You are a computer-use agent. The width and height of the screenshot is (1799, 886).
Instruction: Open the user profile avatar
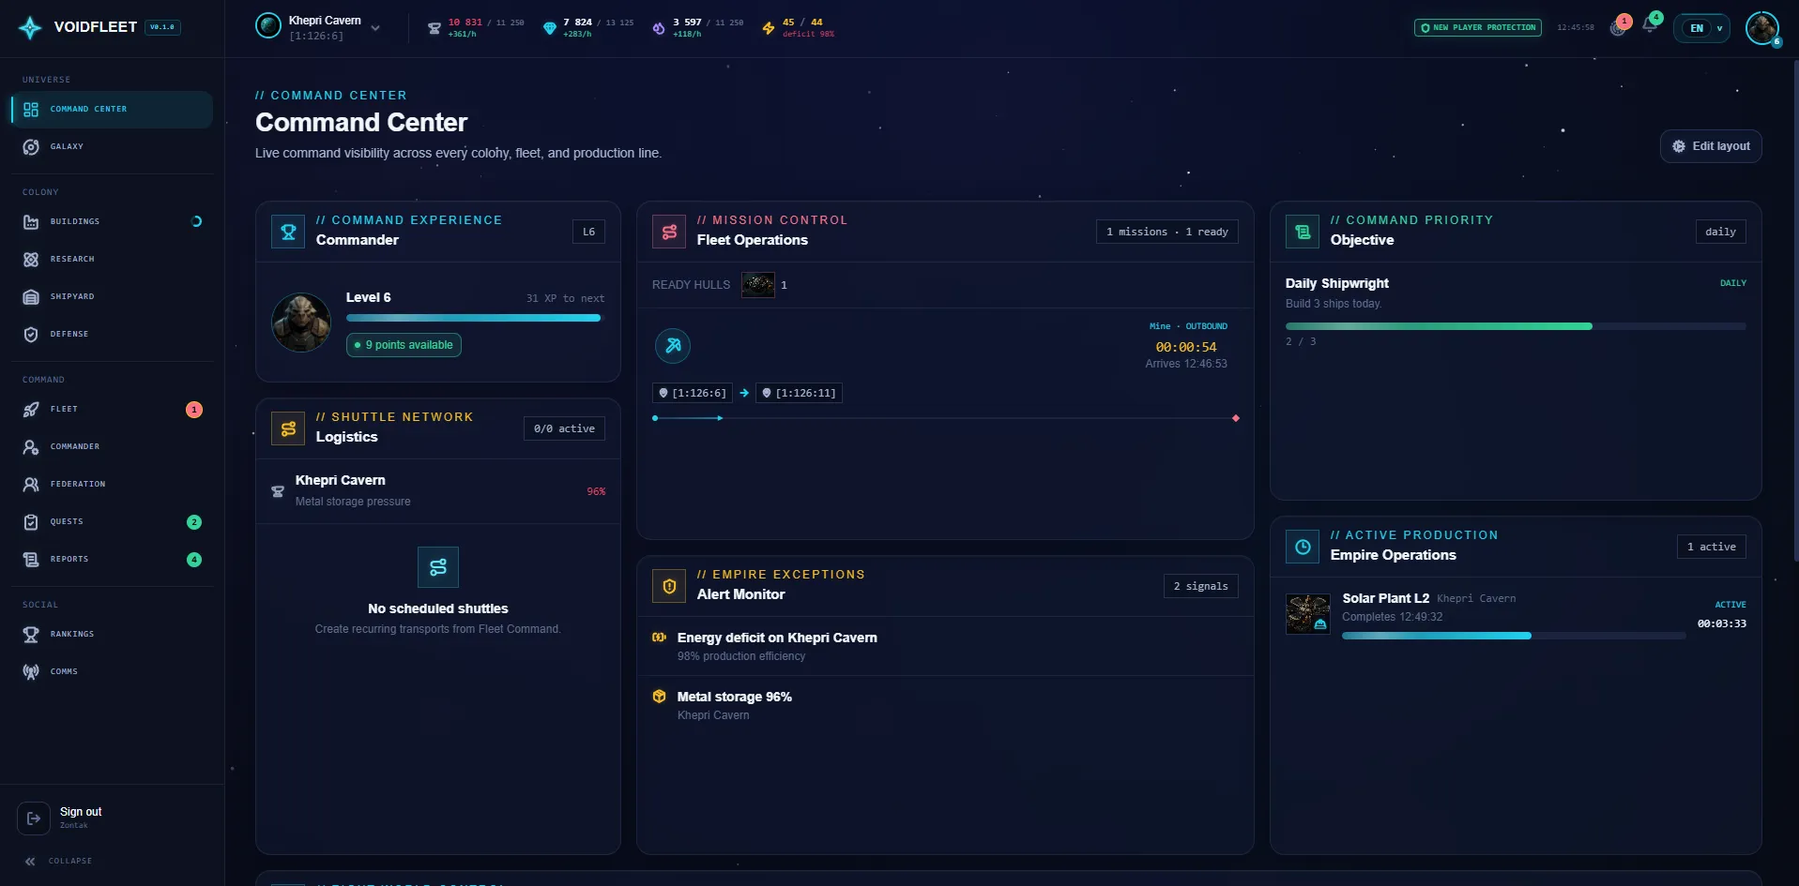1761,28
